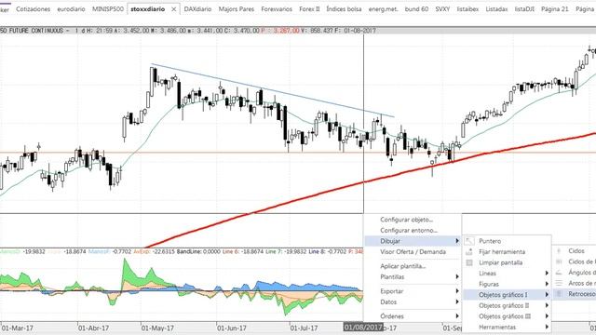Switch to the Listadas tab

tap(496, 8)
